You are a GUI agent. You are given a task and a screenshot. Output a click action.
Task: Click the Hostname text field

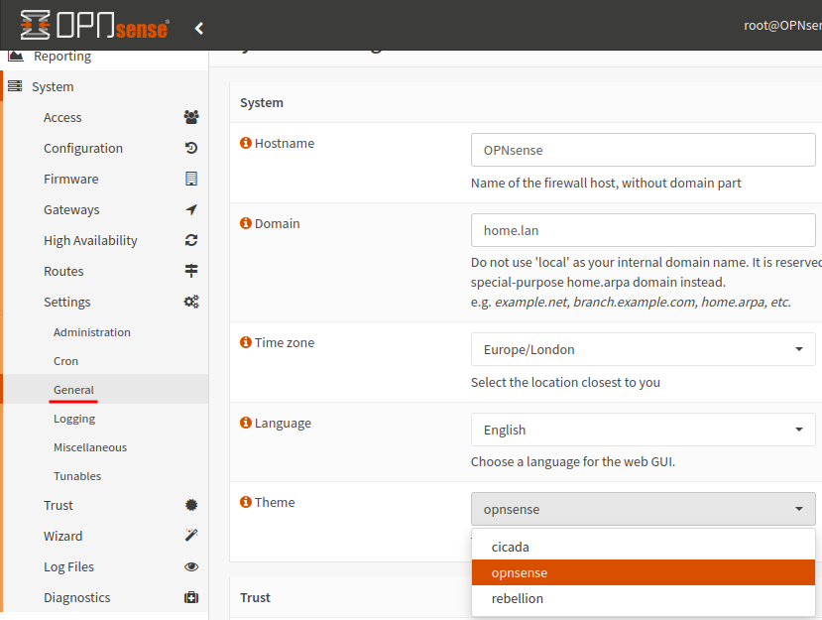pos(643,151)
